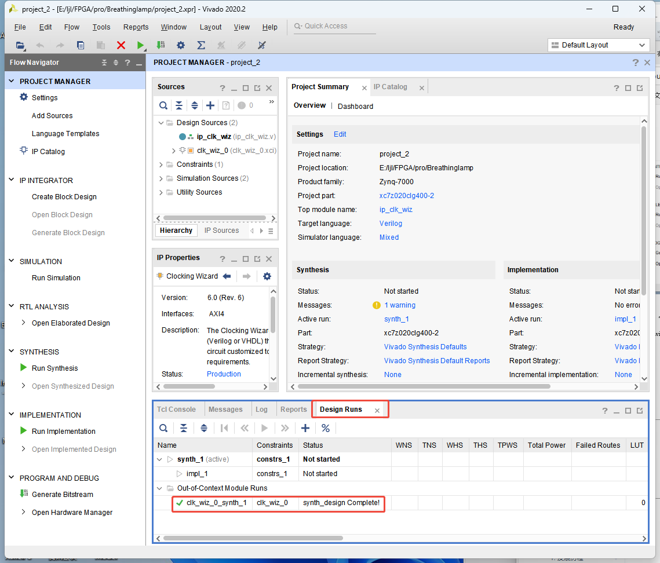Create new run with plus icon
The height and width of the screenshot is (563, 660).
[x=305, y=428]
